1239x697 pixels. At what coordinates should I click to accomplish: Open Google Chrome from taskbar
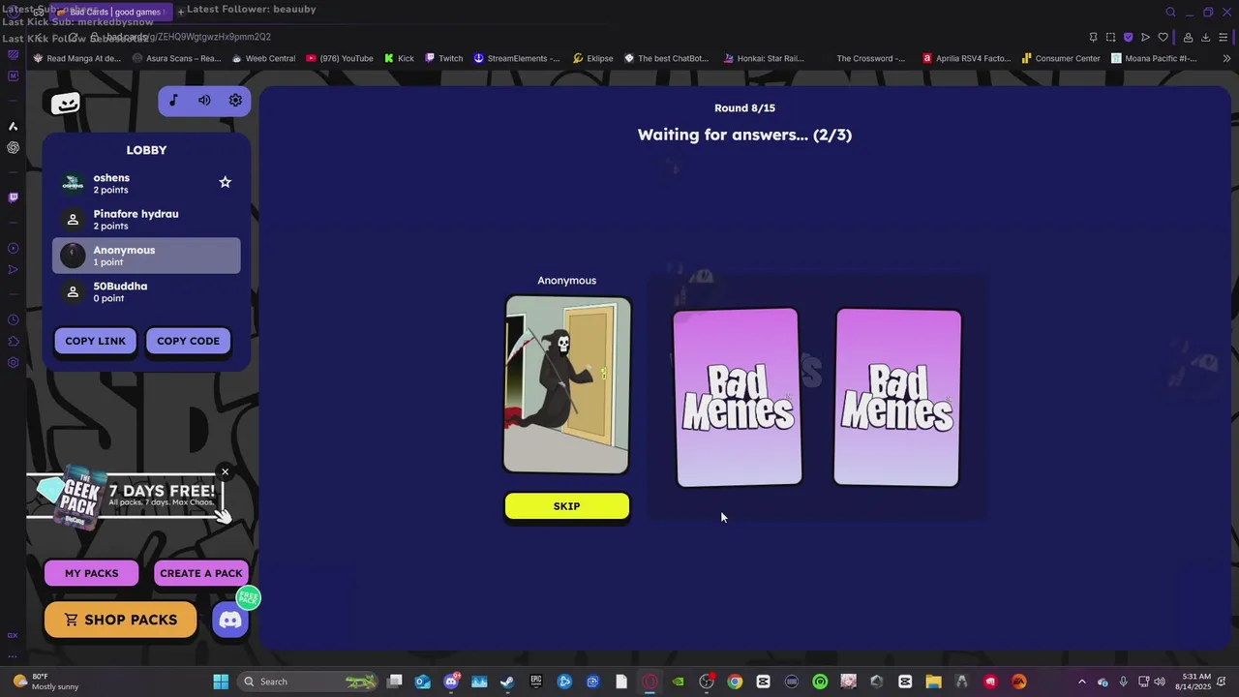pos(735,682)
